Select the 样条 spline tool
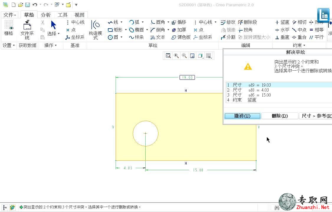 point(137,37)
